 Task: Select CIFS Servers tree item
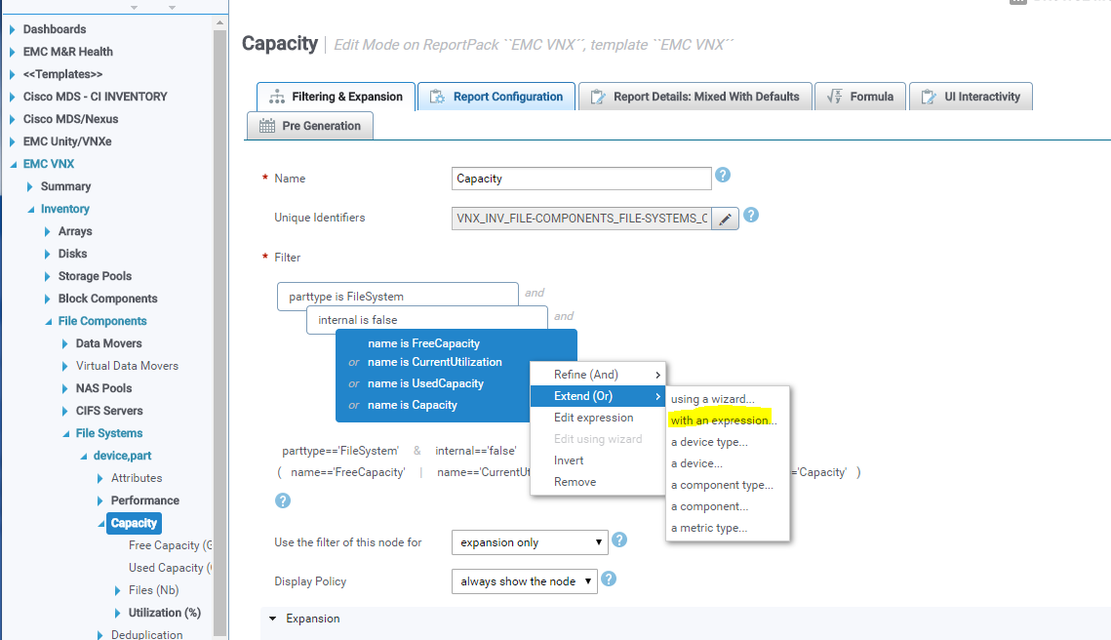pos(109,411)
